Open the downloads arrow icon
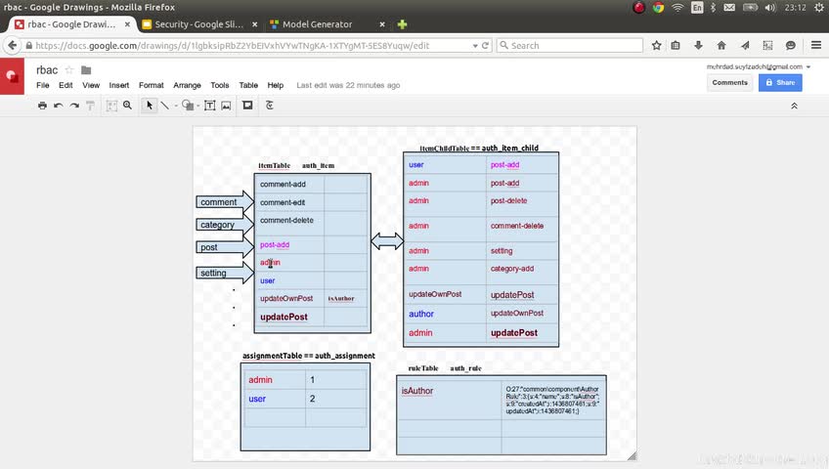Viewport: 829px width, 469px height. click(698, 45)
